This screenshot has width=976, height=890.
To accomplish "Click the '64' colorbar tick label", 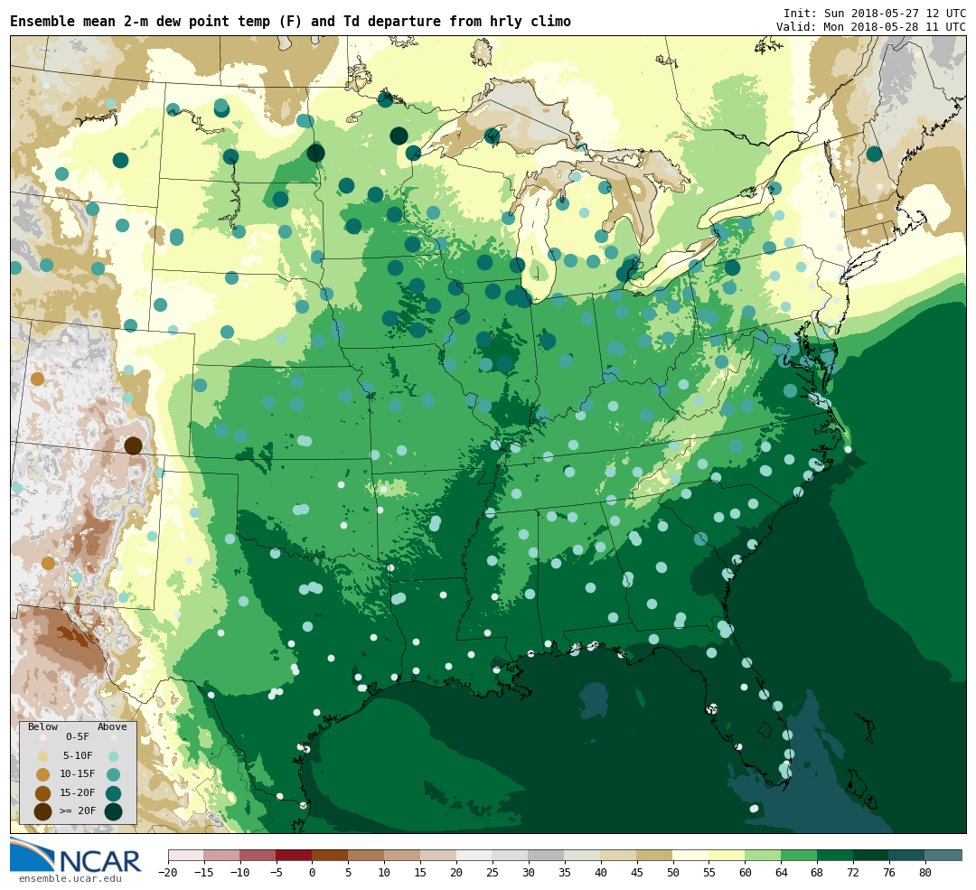I will (781, 873).
